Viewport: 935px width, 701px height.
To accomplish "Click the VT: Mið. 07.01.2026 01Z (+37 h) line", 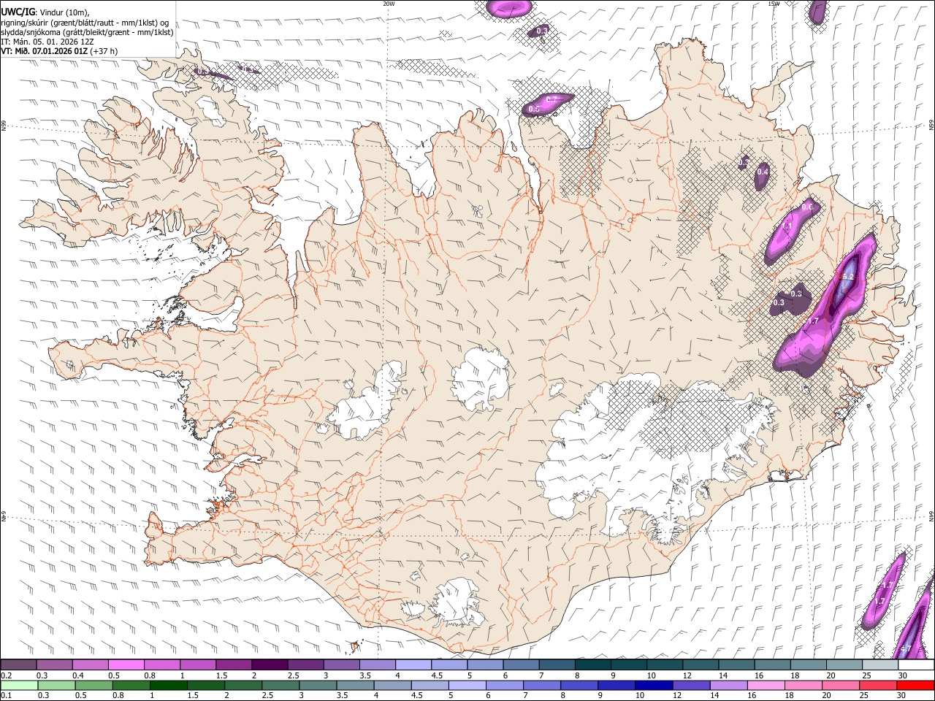I will 60,51.
